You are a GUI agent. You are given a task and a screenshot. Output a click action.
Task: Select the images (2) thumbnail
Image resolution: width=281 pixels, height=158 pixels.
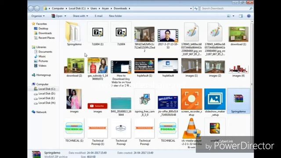coord(215,67)
